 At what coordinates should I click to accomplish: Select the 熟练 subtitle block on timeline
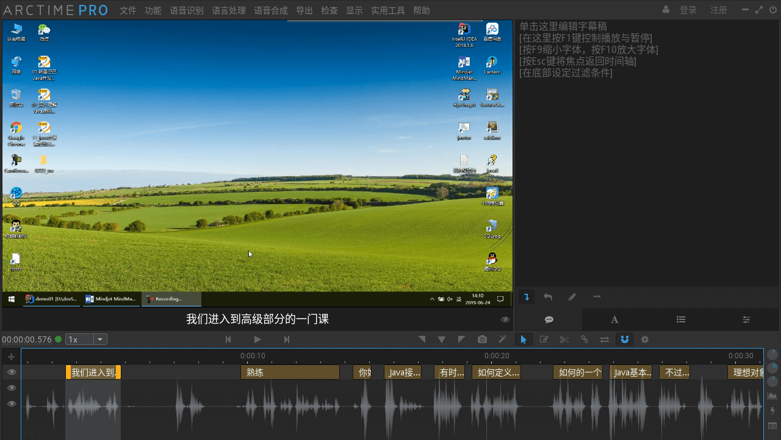tap(290, 372)
